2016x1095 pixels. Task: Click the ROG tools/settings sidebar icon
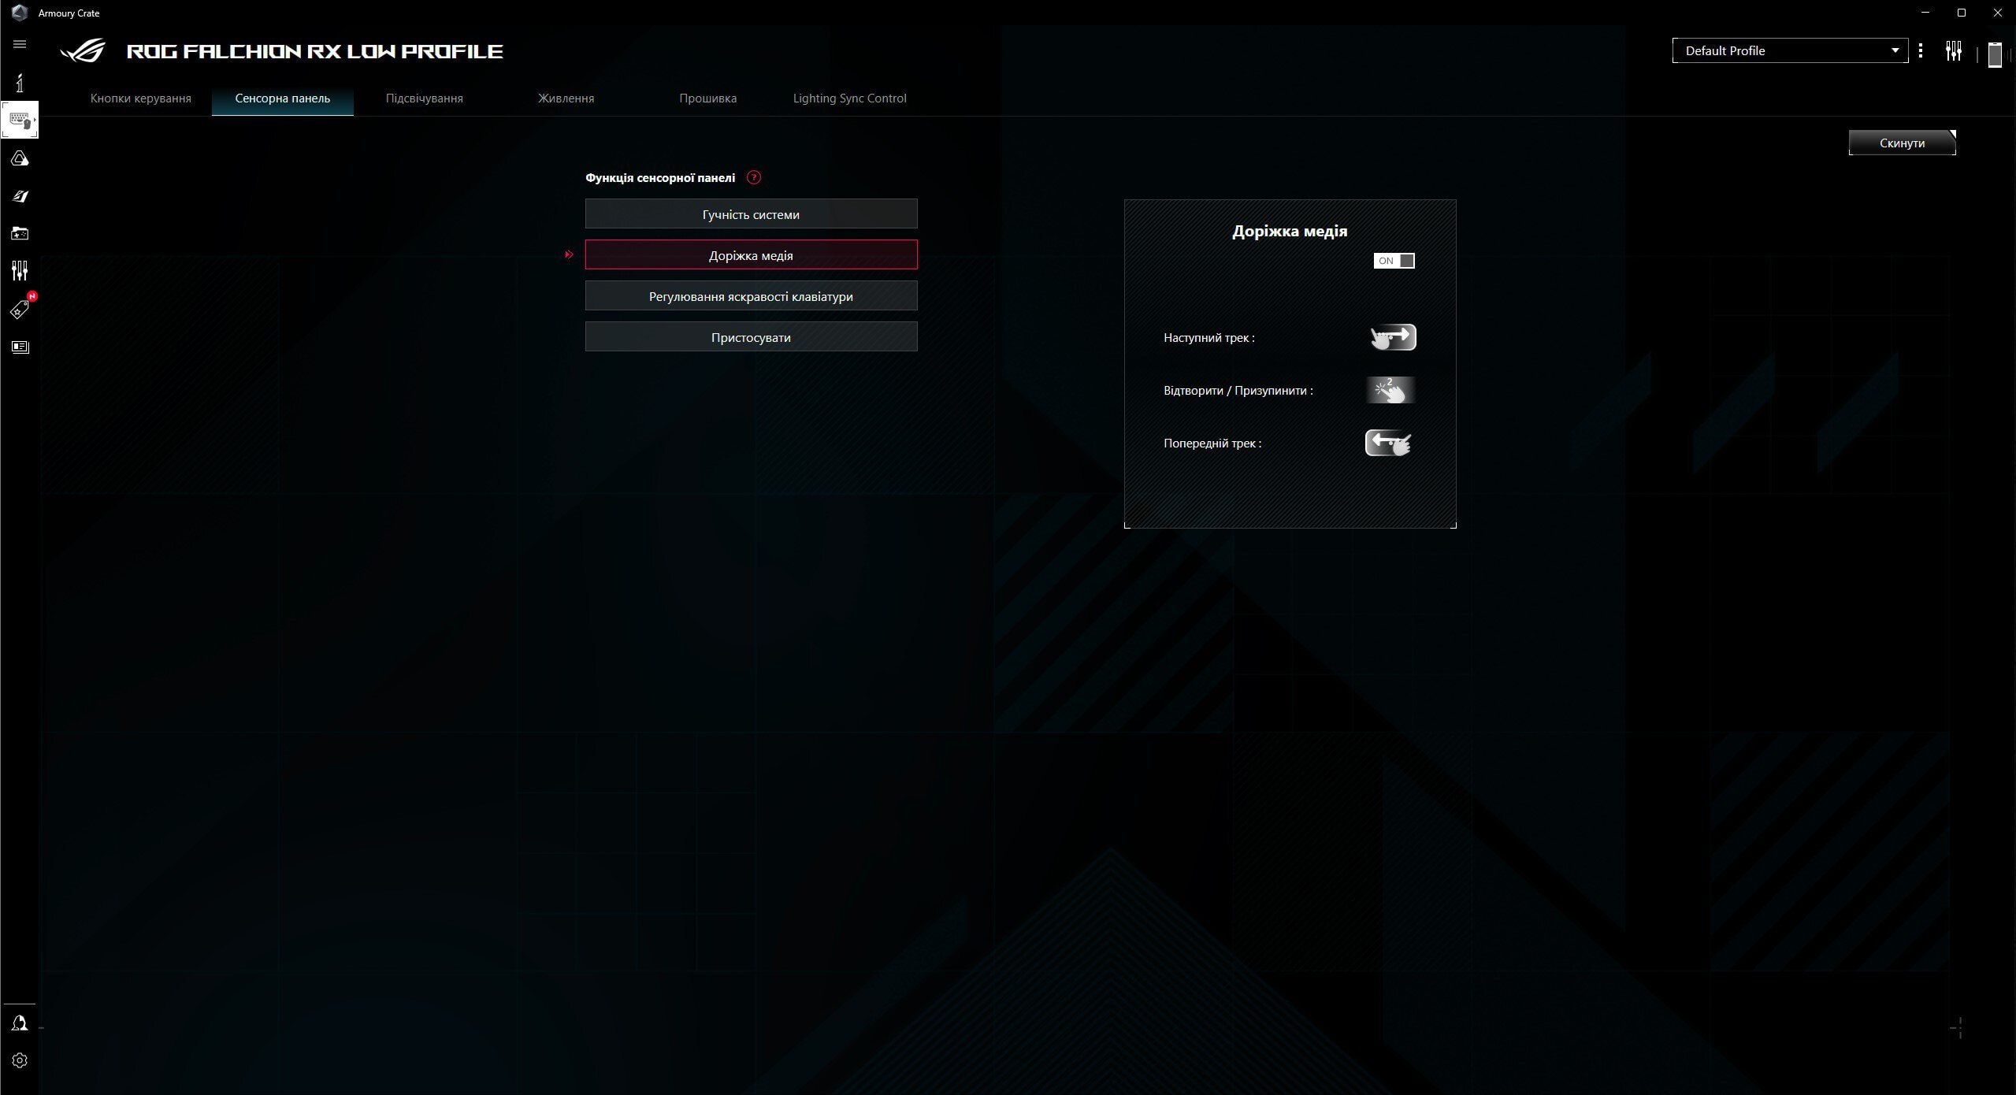click(x=19, y=271)
